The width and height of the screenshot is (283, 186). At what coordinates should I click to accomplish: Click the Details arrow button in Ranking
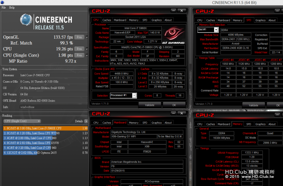coord(86,121)
